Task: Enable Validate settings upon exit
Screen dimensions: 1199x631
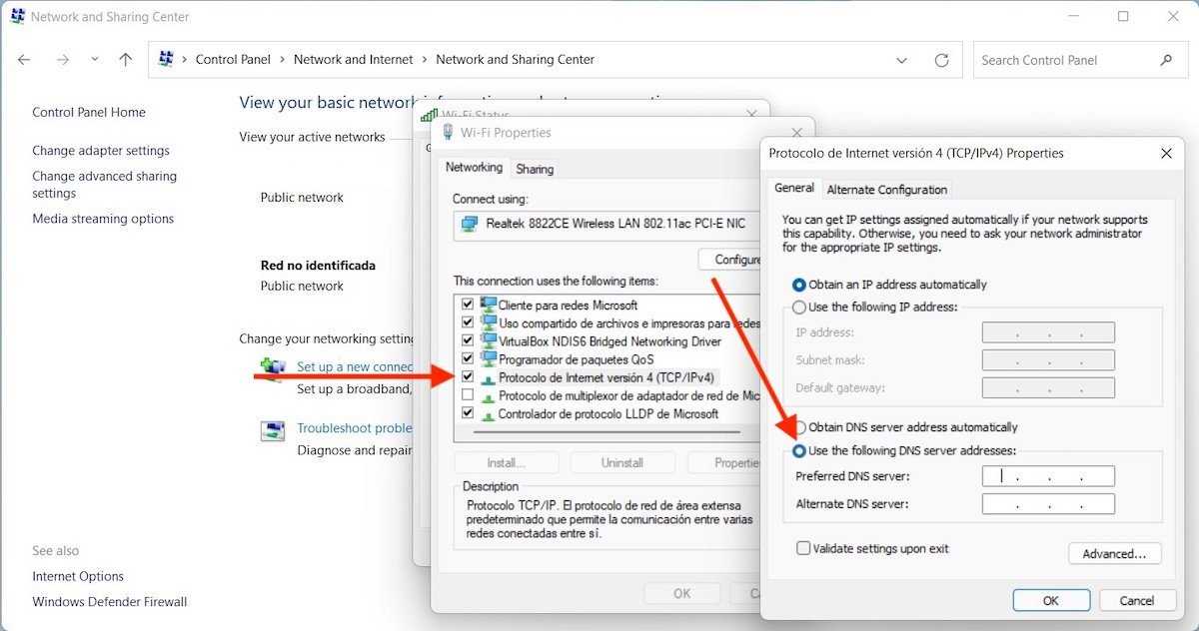Action: pyautogui.click(x=803, y=548)
